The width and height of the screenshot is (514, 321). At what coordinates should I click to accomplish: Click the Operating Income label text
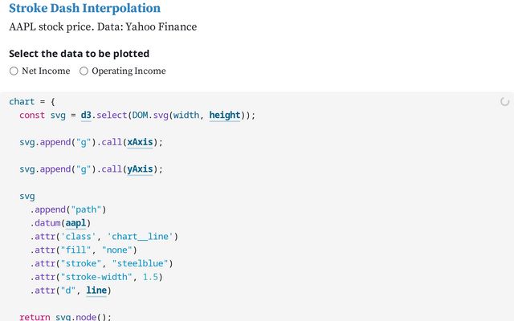128,71
